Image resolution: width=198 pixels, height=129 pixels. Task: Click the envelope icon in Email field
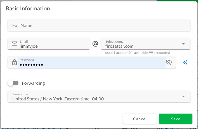click(x=15, y=44)
